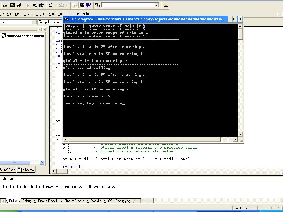Image resolution: width=283 pixels, height=212 pixels.
Task: Click the Find in Files binoculars icon
Action: pos(97,5)
